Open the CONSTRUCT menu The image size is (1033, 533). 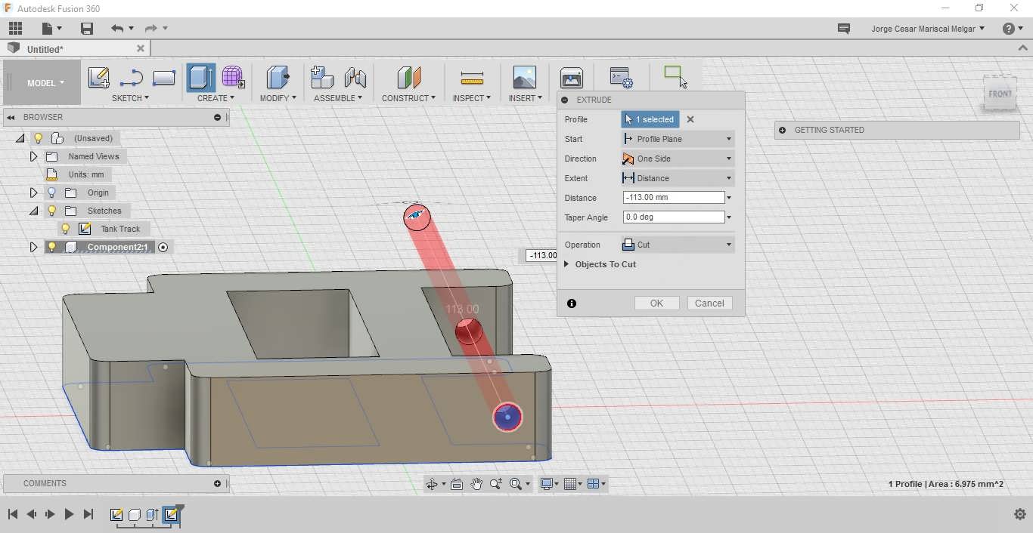[x=408, y=98]
